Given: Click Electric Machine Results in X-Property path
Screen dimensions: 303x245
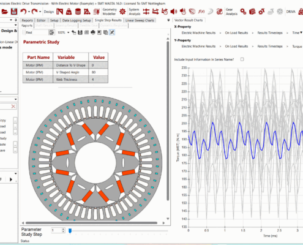Looking at the screenshot, I should coord(198,33).
